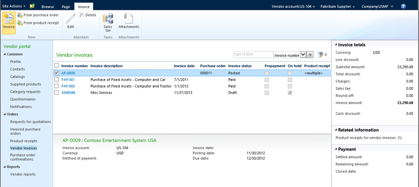The height and width of the screenshot is (187, 419).
Task: Click the Type to filter field
Action: [253, 55]
